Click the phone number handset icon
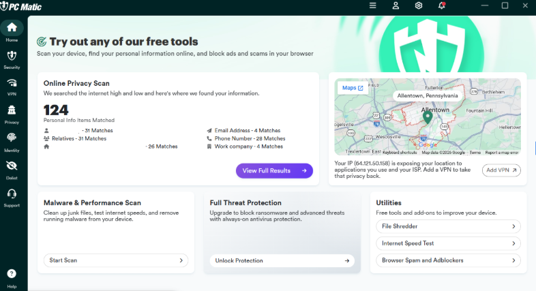The height and width of the screenshot is (291, 536). coord(209,138)
